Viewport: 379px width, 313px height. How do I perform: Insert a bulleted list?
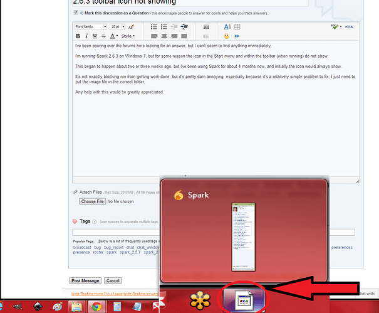click(x=154, y=26)
